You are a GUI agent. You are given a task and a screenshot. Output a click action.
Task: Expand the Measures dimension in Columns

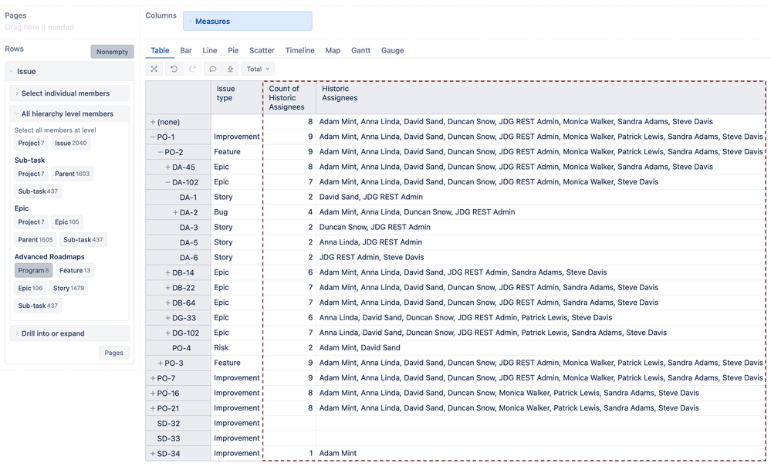[x=191, y=21]
